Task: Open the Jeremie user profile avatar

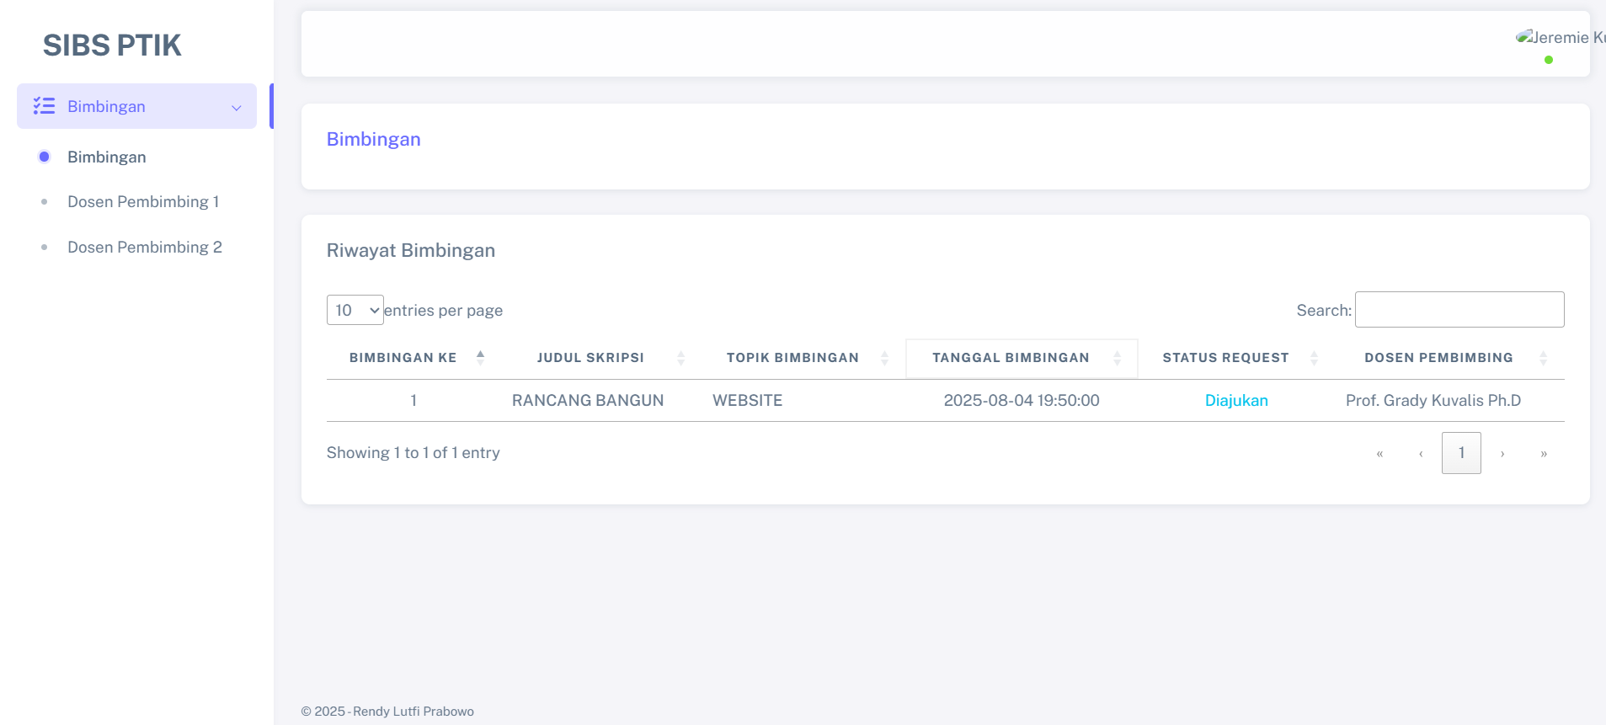Action: pyautogui.click(x=1561, y=38)
